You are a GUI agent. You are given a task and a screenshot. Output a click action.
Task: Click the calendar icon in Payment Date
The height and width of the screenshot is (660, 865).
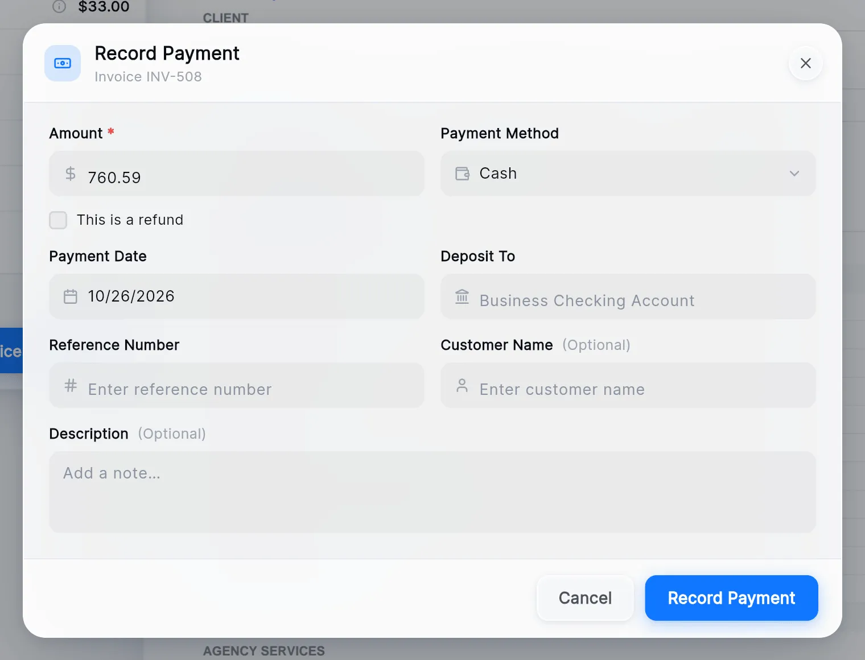coord(71,296)
